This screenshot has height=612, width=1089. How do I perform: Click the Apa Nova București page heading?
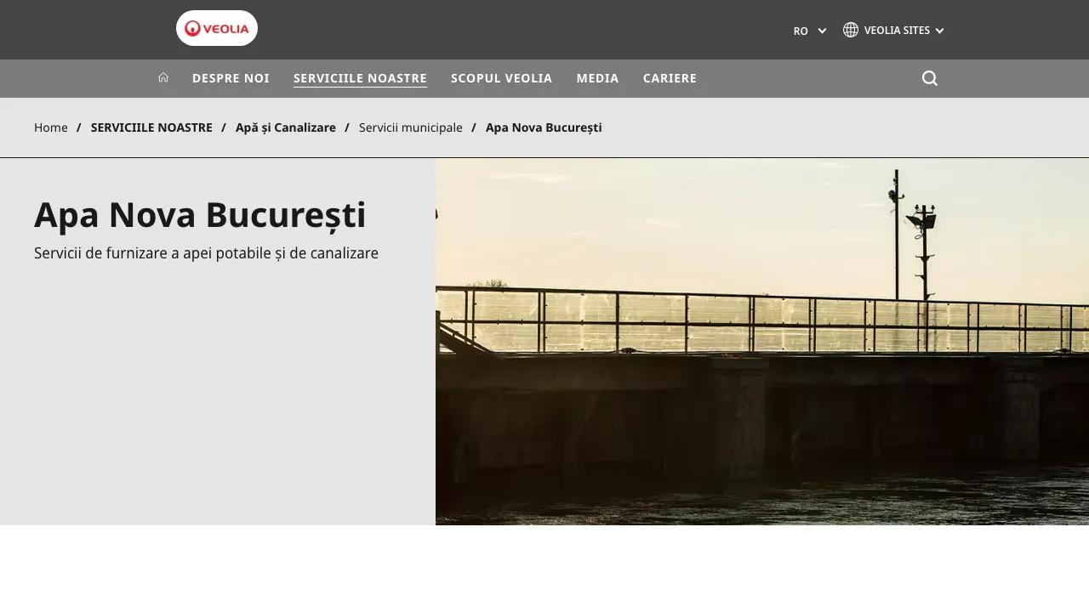point(200,215)
